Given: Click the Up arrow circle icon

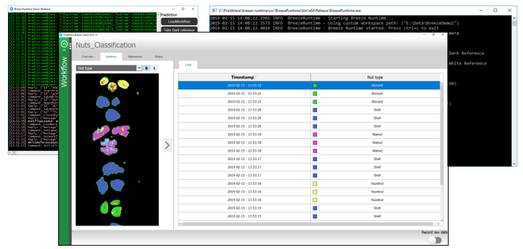Looking at the screenshot, I should pos(64,45).
